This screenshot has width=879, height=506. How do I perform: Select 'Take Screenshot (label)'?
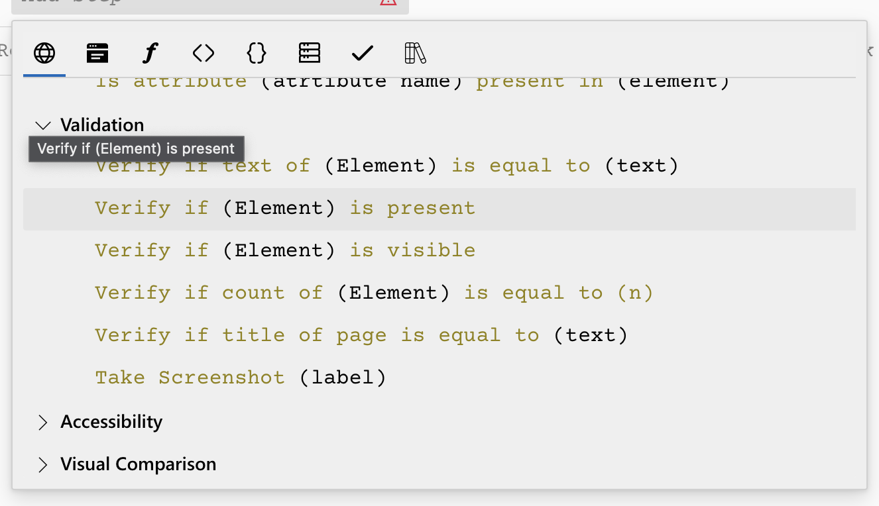click(241, 378)
